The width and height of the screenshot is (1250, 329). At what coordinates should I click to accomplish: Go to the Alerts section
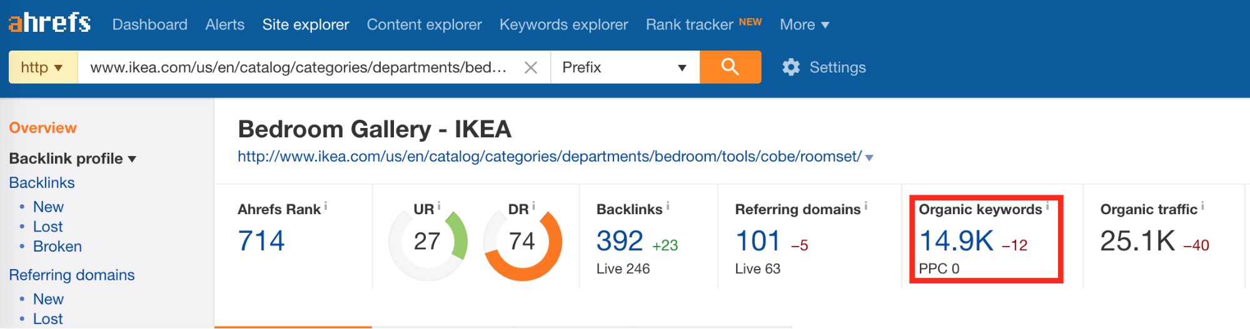point(224,24)
